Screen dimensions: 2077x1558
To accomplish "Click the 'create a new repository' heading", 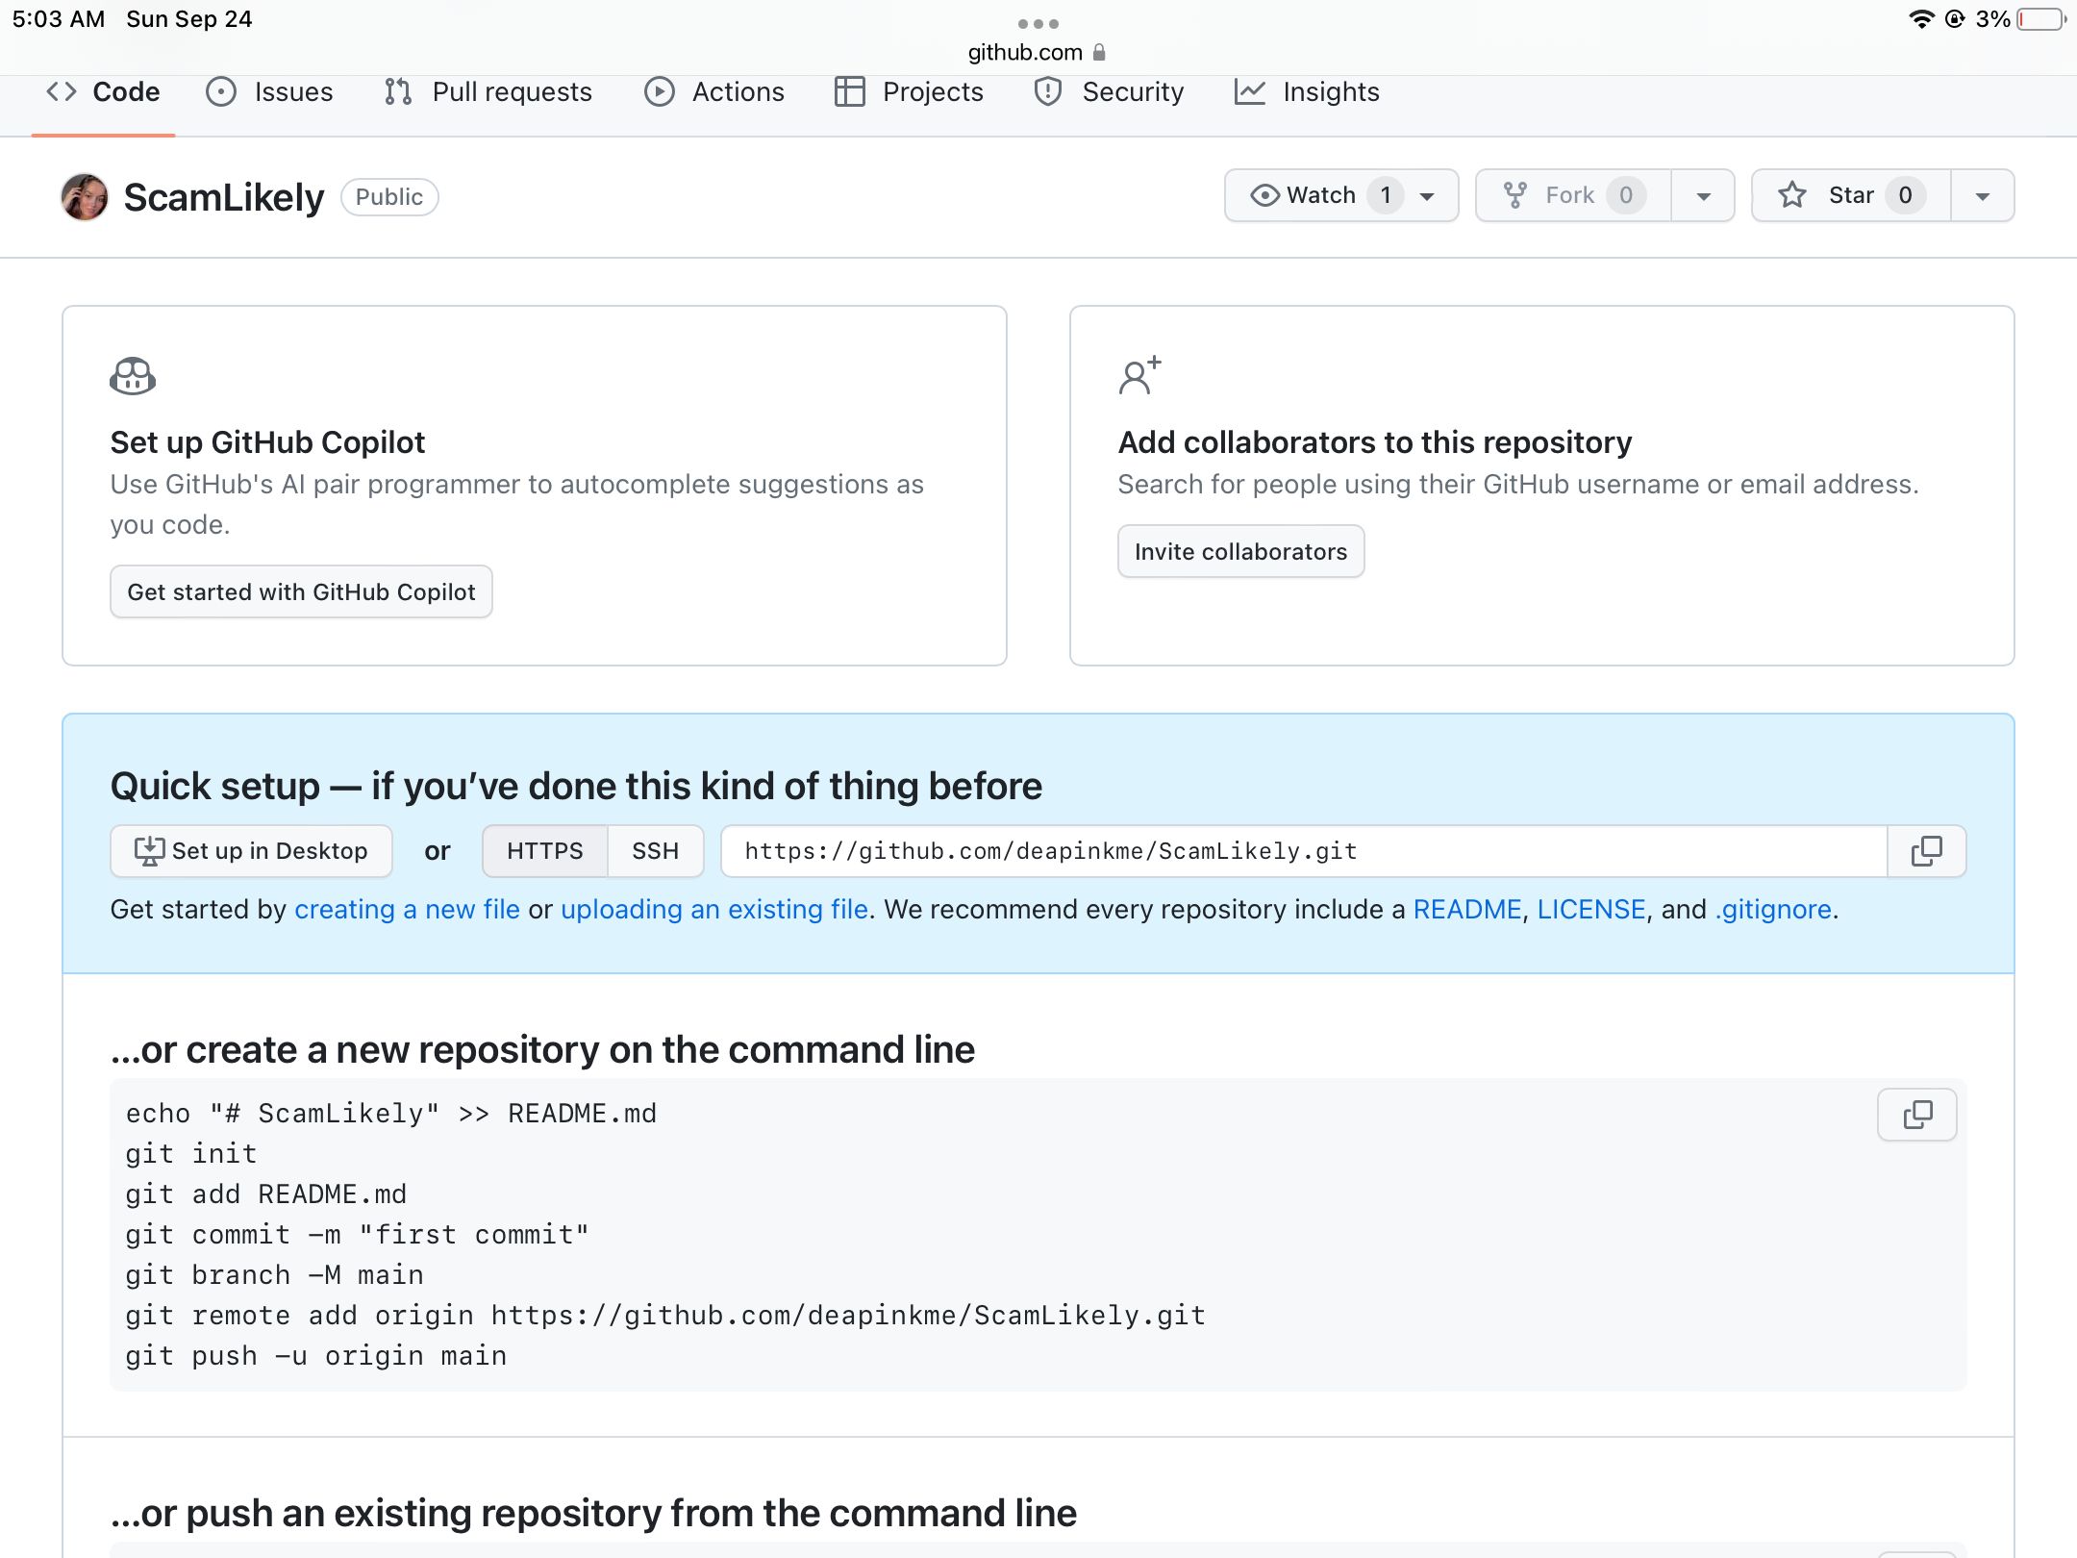I will 542,1049.
